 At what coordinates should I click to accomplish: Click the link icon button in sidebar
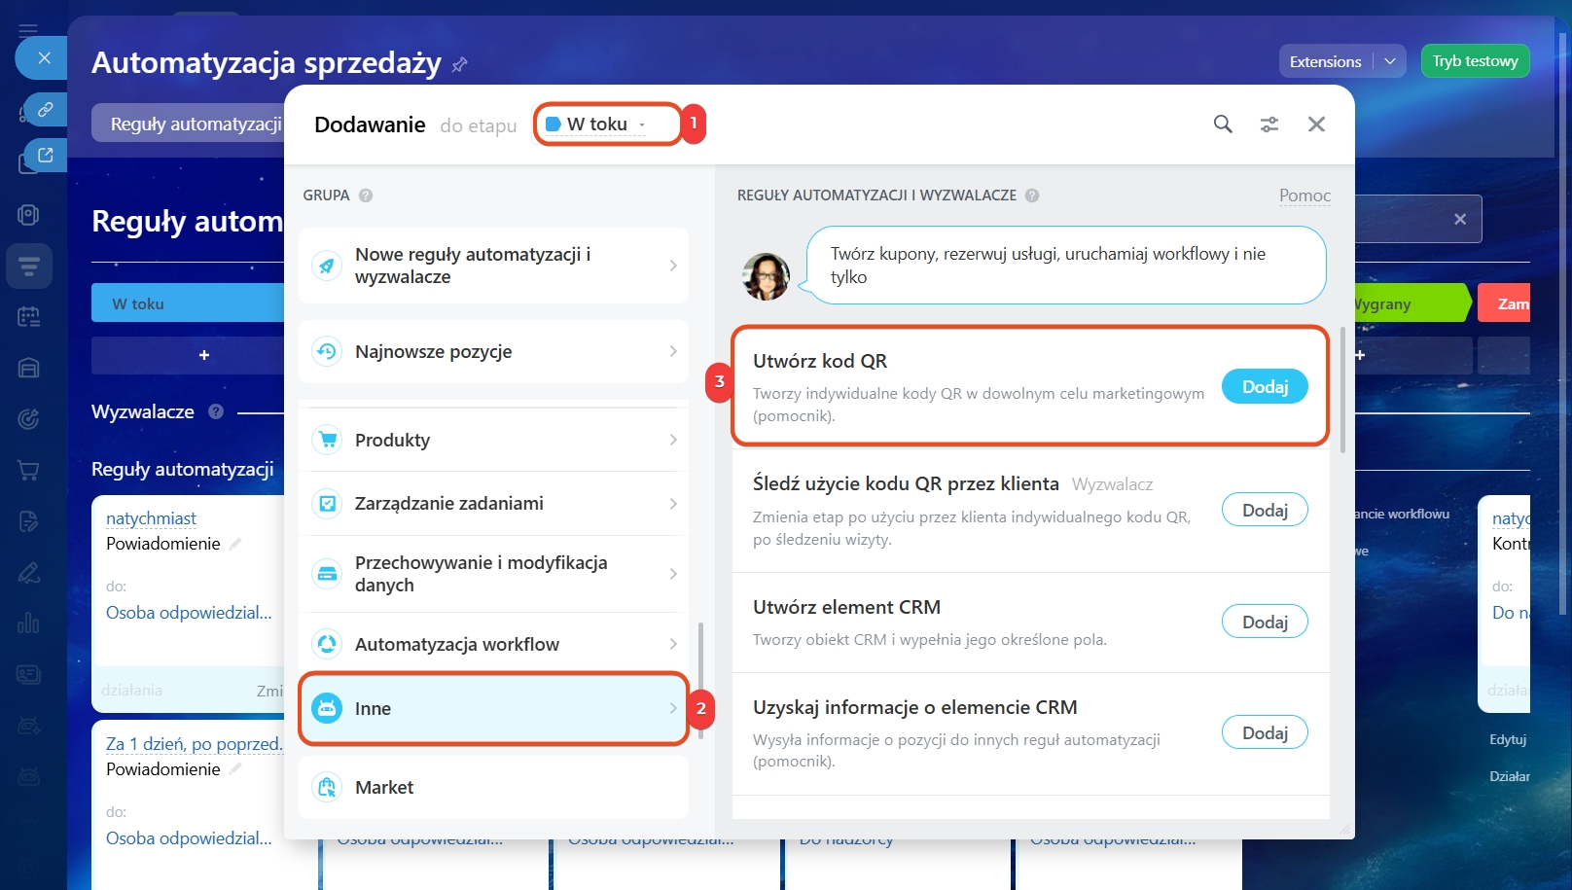point(45,110)
